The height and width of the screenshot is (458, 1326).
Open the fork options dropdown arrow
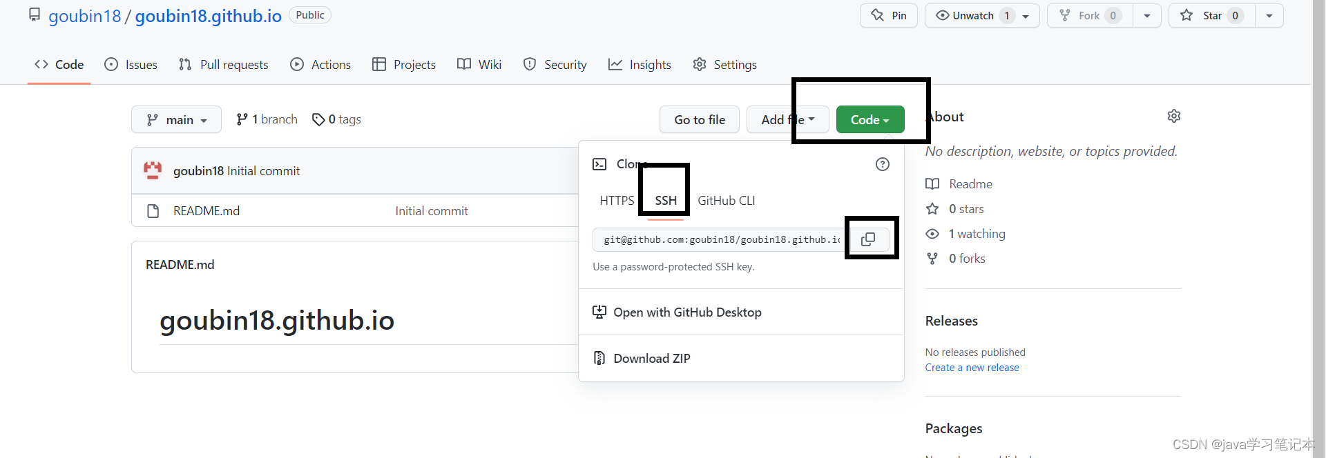click(x=1147, y=15)
